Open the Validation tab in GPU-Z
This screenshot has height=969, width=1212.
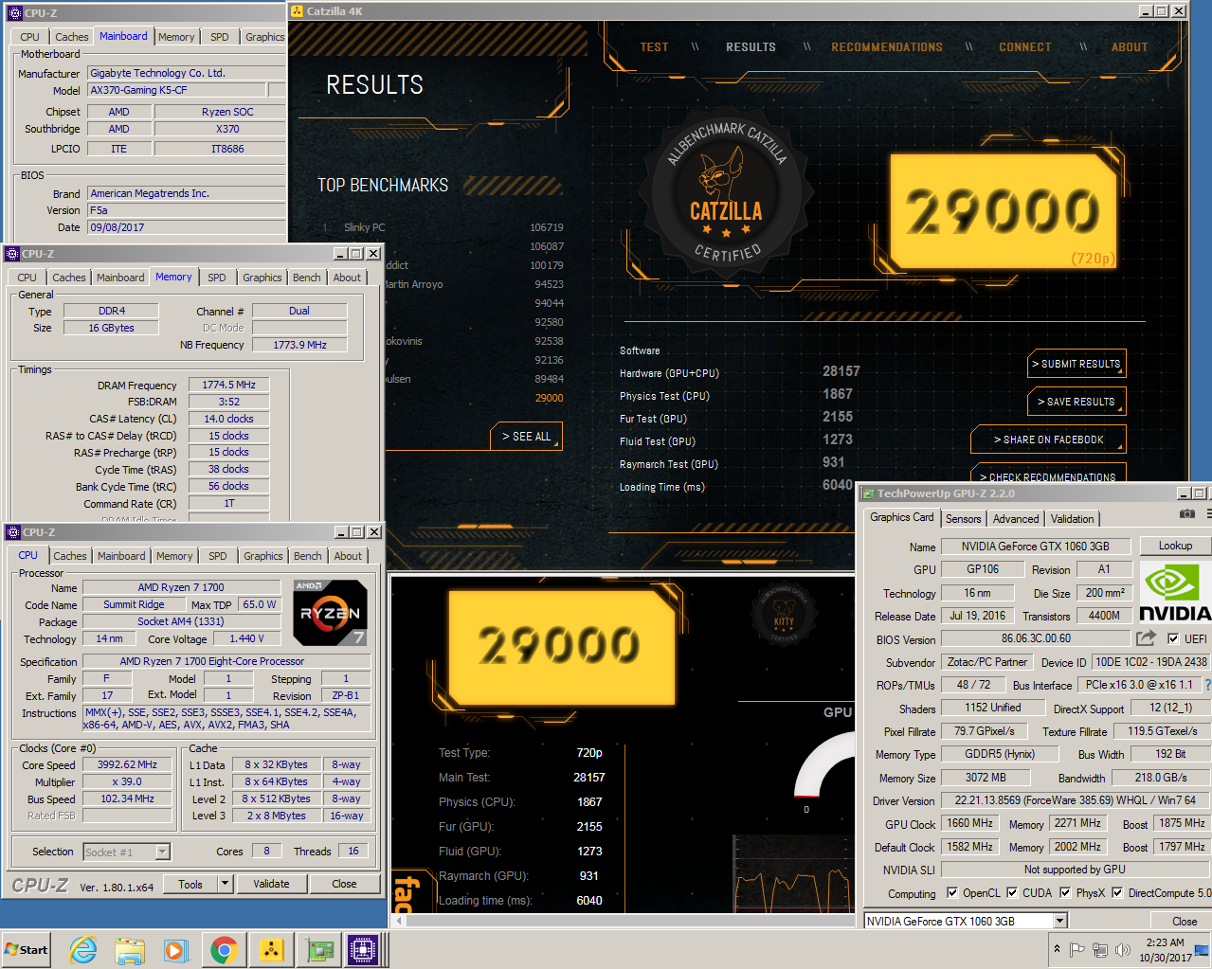point(1073,519)
